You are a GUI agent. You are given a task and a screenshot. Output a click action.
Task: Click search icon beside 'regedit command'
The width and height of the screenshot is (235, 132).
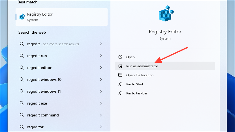tap(22, 115)
